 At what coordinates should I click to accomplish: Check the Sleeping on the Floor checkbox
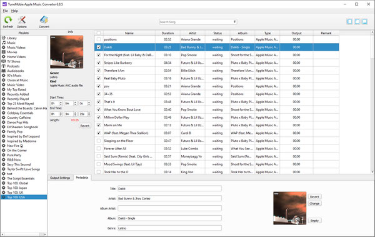(99, 141)
